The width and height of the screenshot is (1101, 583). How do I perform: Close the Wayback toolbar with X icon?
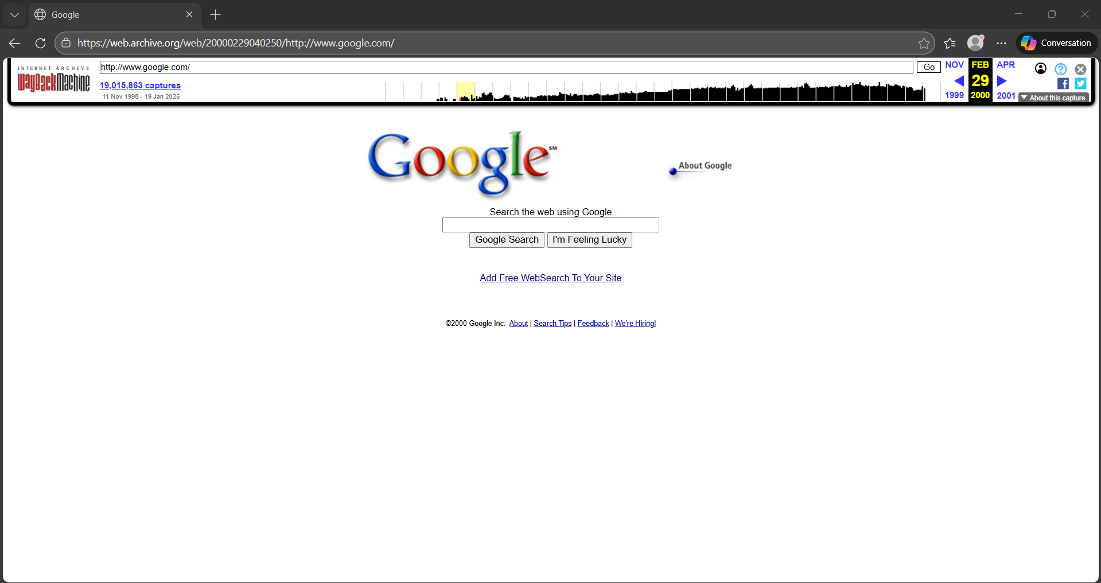(1080, 69)
